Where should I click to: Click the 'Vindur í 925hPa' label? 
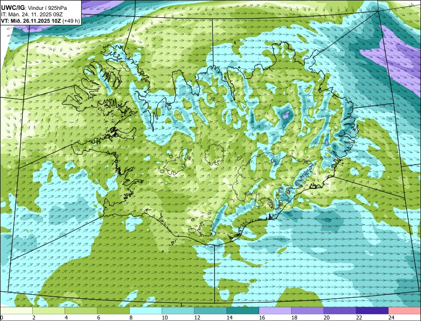tap(48, 8)
